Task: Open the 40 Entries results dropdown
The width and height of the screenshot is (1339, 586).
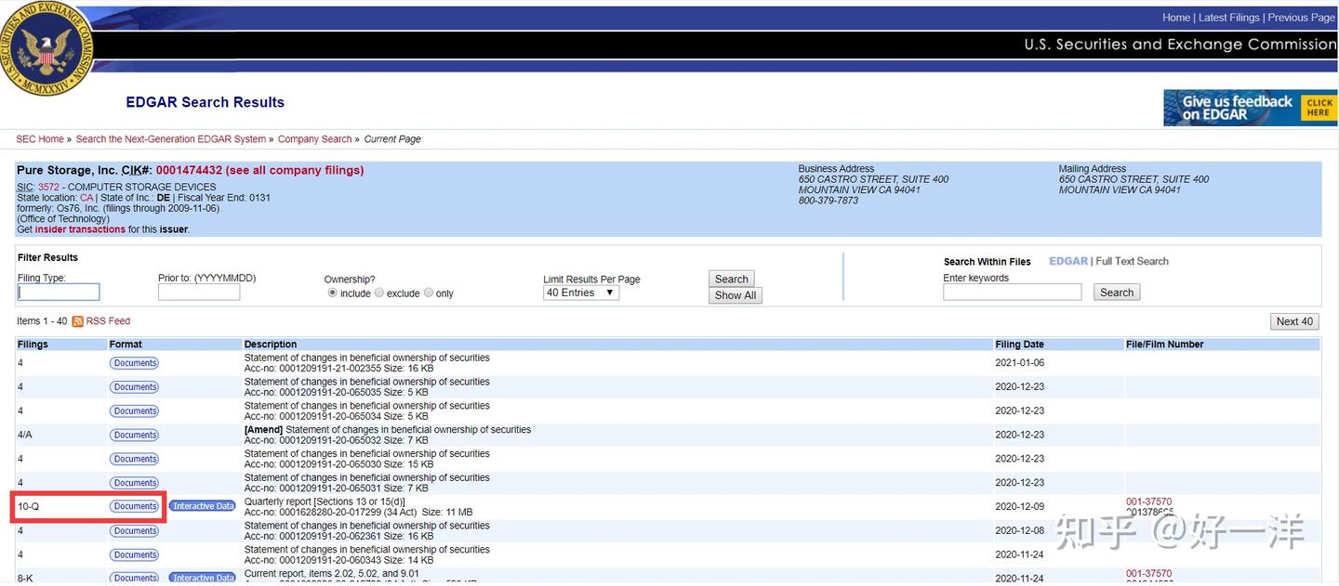Action: tap(581, 293)
